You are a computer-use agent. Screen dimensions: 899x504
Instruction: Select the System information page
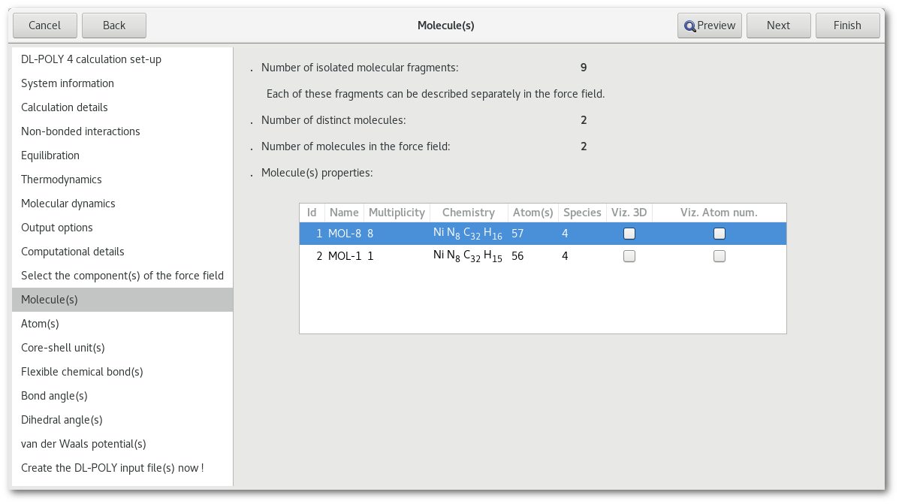(68, 83)
